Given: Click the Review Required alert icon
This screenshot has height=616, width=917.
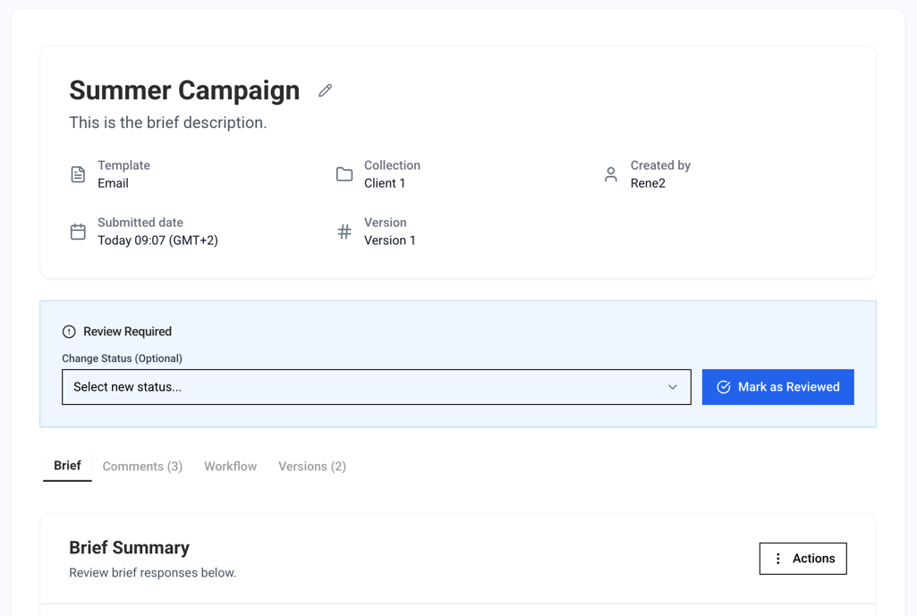Looking at the screenshot, I should pos(69,332).
